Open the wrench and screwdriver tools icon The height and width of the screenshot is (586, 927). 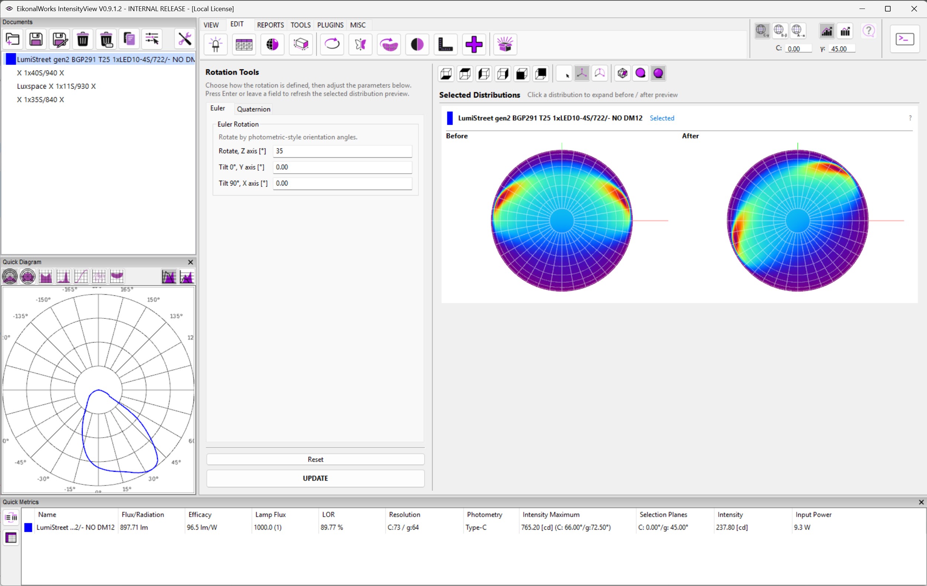185,39
